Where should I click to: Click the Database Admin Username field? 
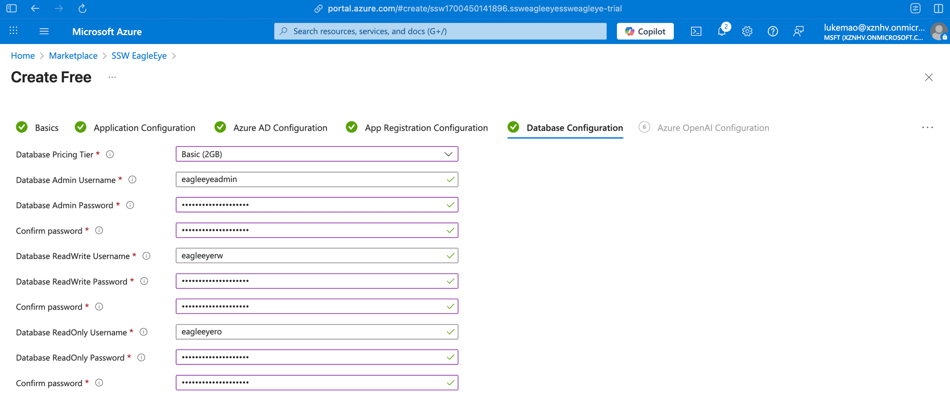[317, 179]
